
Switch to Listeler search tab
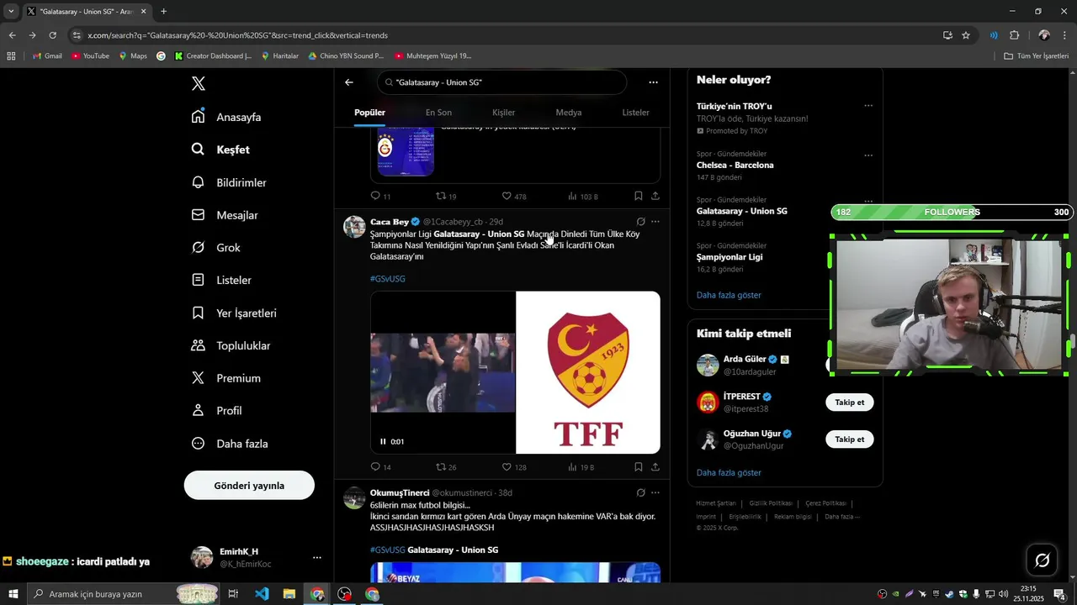635,113
